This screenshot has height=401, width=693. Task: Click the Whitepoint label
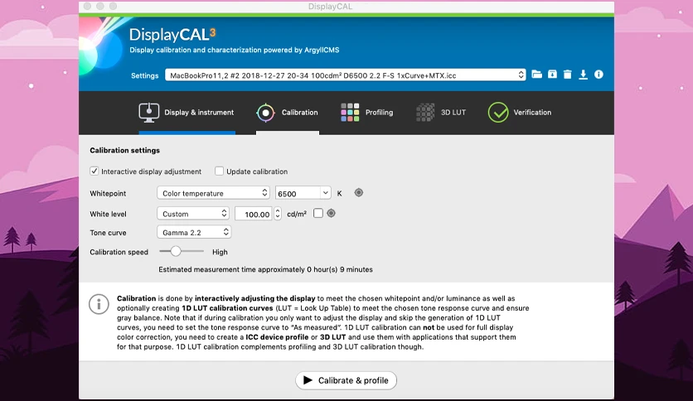(108, 193)
